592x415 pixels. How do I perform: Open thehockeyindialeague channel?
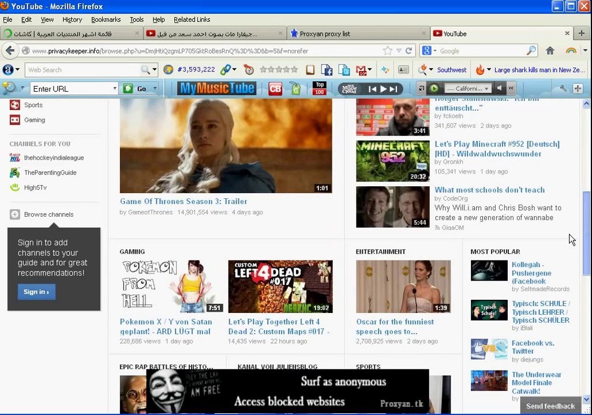click(54, 158)
